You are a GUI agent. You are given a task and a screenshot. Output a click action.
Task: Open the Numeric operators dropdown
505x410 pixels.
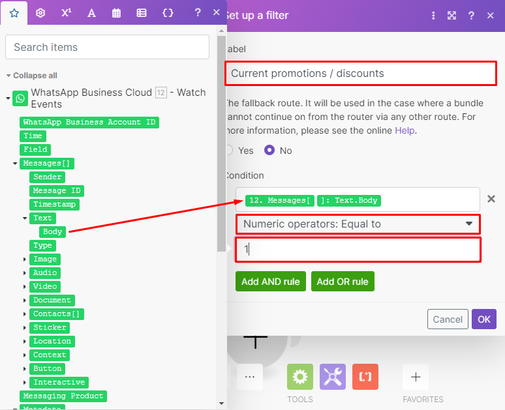pos(358,224)
